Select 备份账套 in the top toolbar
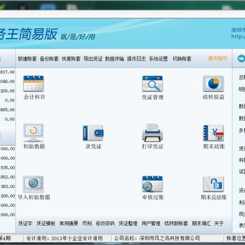This screenshot has width=245, height=245. coord(49,59)
